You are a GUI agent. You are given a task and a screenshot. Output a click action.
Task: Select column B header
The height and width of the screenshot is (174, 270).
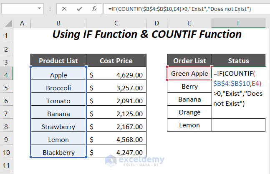click(x=58, y=23)
